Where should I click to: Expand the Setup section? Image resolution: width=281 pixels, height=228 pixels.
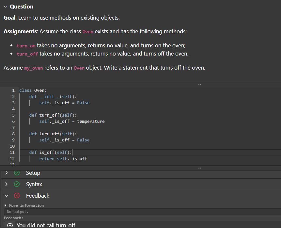pyautogui.click(x=7, y=173)
